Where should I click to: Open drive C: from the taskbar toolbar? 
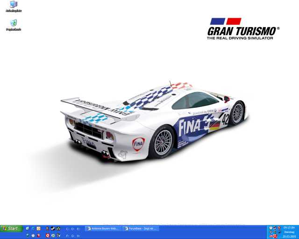coord(67,229)
